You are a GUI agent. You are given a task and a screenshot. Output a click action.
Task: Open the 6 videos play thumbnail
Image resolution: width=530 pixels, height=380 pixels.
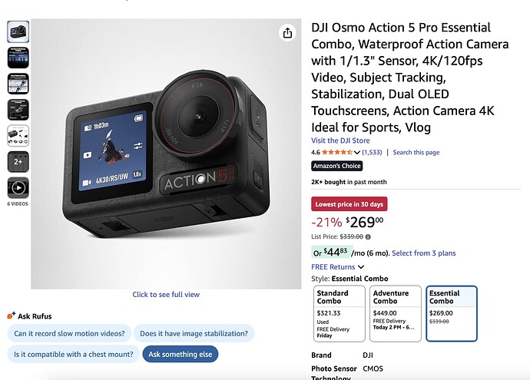click(18, 188)
